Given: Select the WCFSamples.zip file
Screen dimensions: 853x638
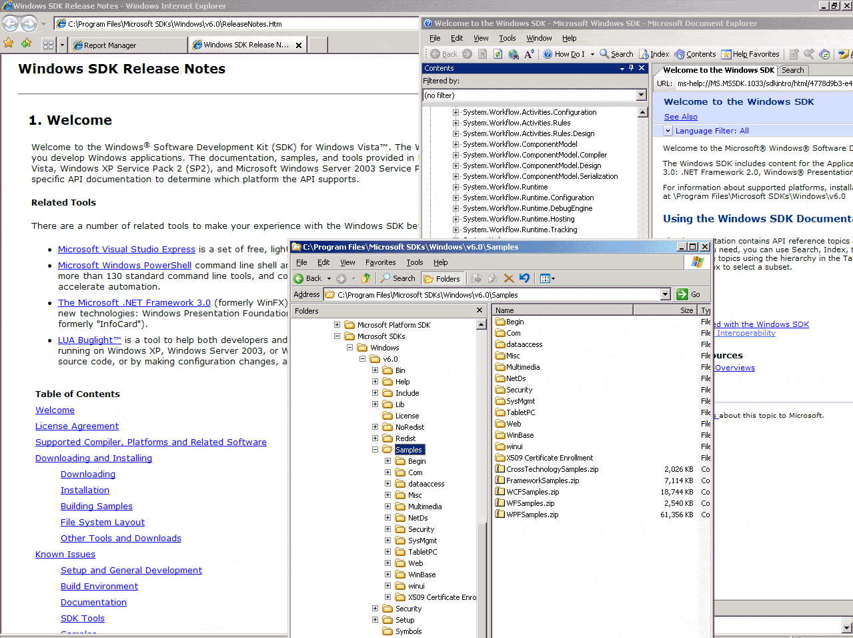Looking at the screenshot, I should 532,492.
